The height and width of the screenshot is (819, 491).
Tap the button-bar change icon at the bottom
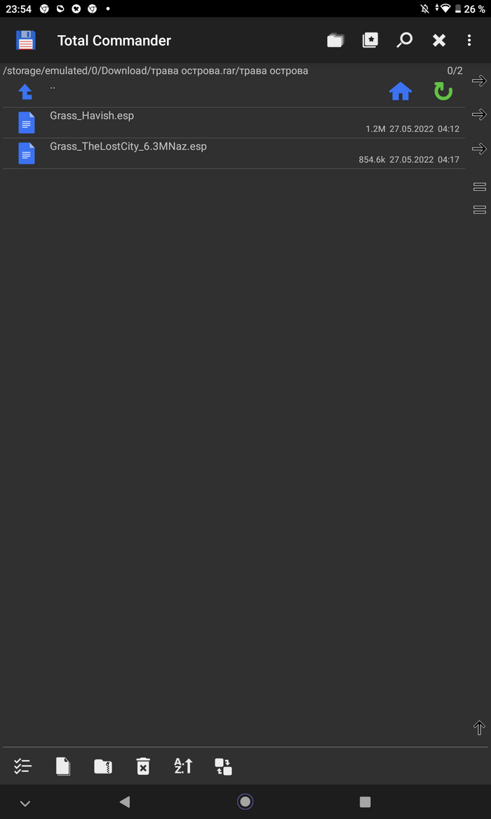(x=223, y=766)
